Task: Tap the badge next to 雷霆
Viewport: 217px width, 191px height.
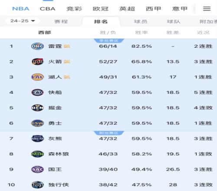Action: pos(67,46)
